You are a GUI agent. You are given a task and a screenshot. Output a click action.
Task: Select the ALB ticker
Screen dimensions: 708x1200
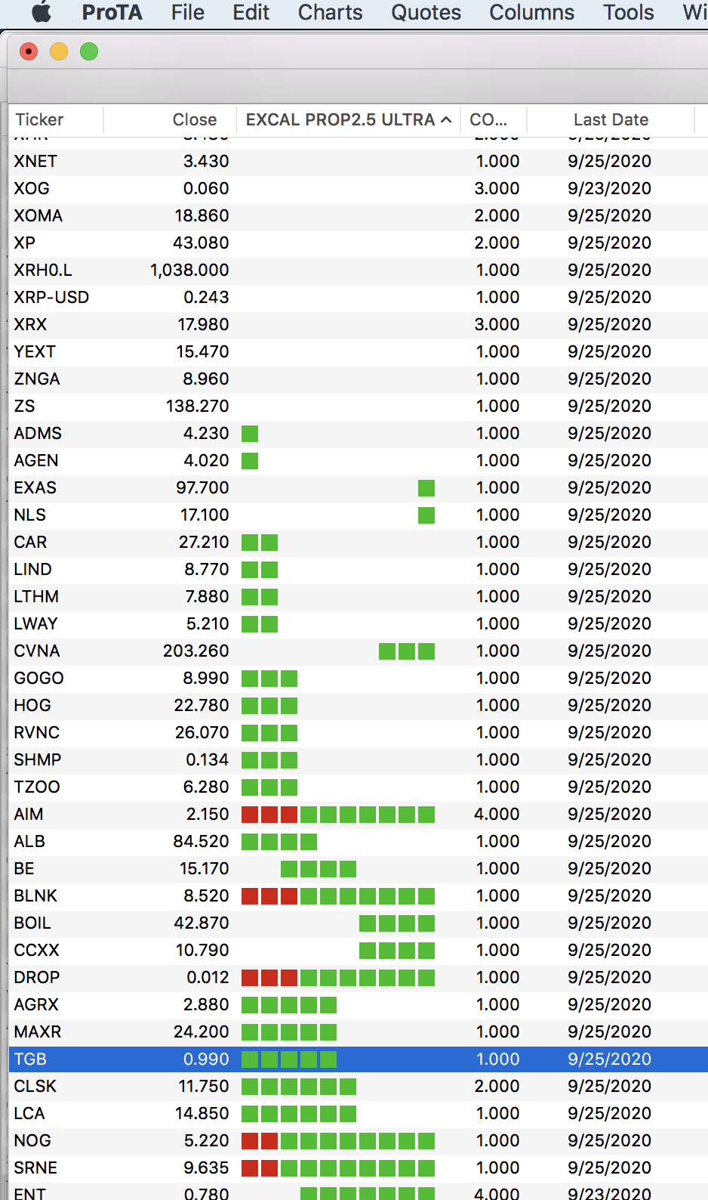click(x=29, y=841)
